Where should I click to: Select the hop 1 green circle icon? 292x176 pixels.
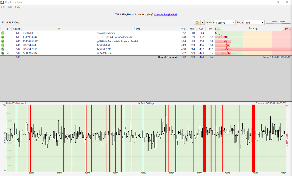pyautogui.click(x=3, y=33)
